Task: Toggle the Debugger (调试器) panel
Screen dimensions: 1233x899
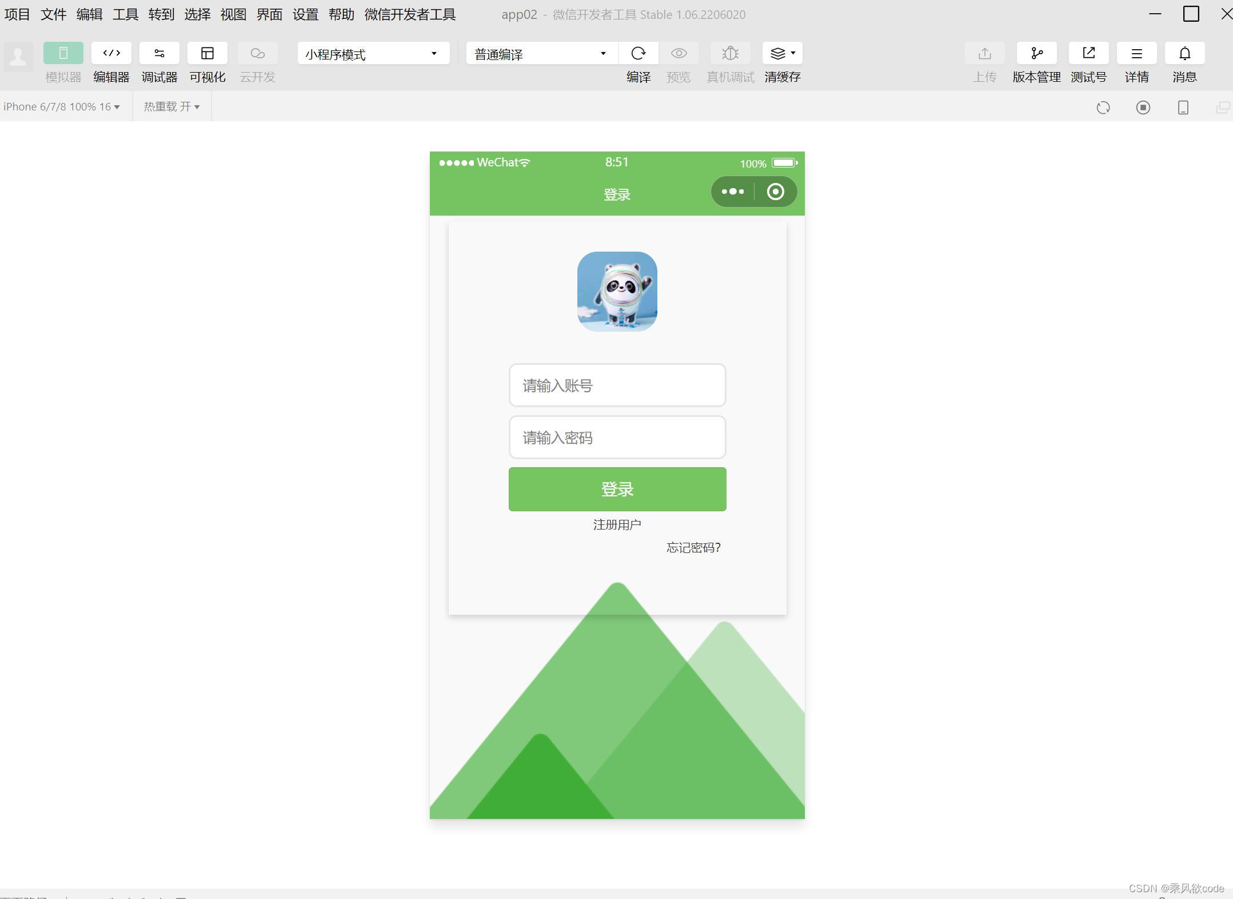Action: 159,53
